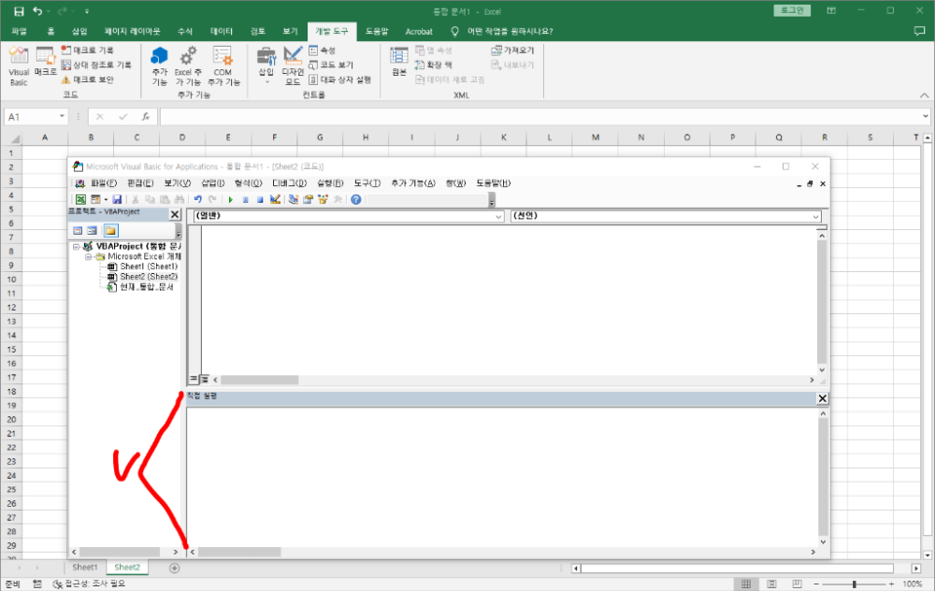Open Excel 추가 기능 gear icon
This screenshot has width=935, height=591.
tap(188, 65)
